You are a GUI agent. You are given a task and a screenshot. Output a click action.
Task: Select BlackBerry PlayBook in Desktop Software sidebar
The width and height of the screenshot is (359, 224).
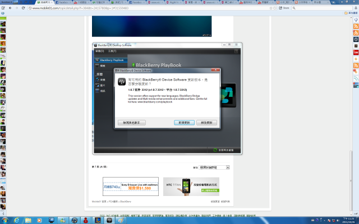tap(111, 60)
